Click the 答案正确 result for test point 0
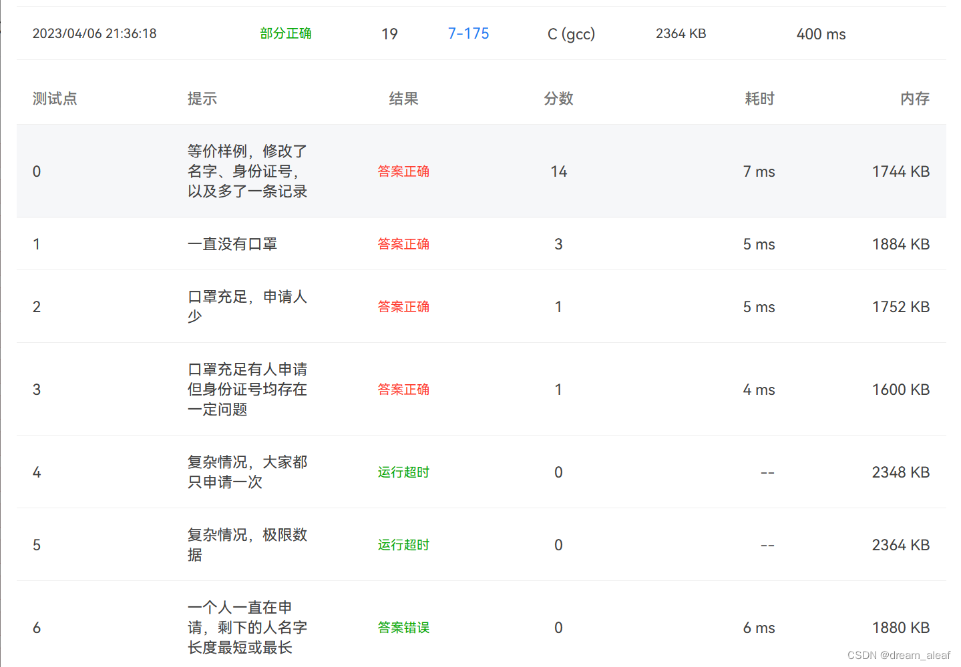Image resolution: width=961 pixels, height=667 pixels. coord(403,171)
